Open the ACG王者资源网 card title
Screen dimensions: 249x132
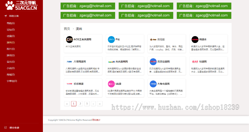click(82, 39)
